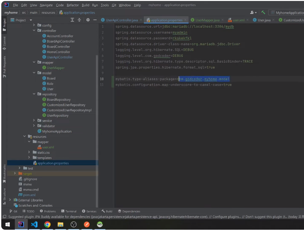Click the Windows Start button
The height and width of the screenshot is (231, 304).
coord(8,225)
